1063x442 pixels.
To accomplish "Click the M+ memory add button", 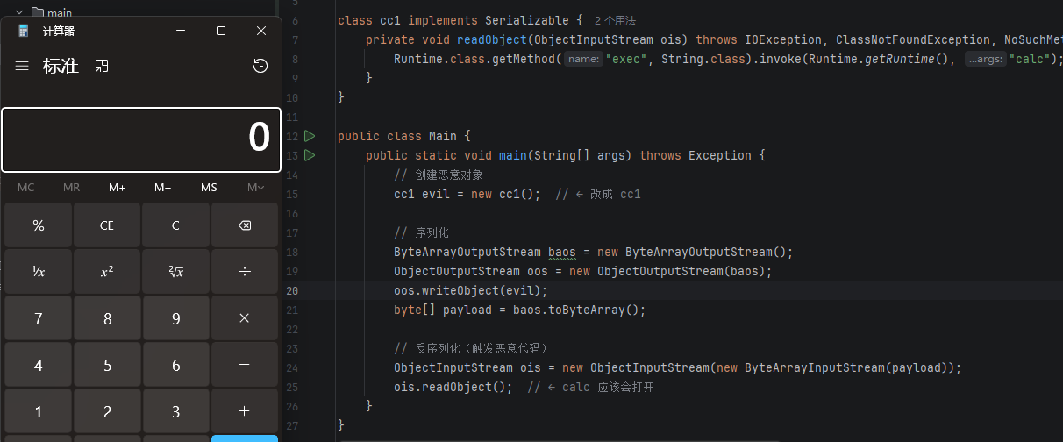I will [x=118, y=188].
